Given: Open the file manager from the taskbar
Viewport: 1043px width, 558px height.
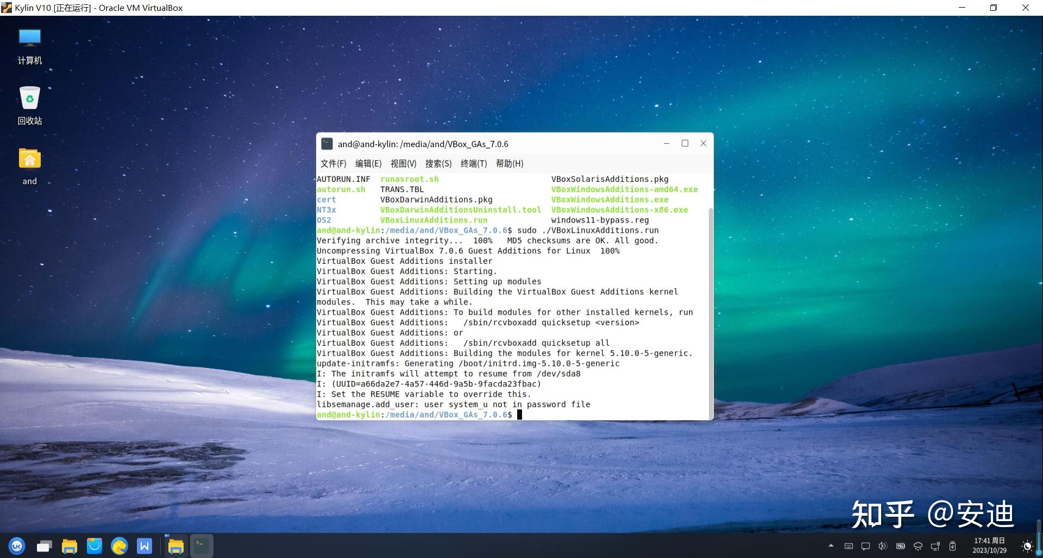Looking at the screenshot, I should coord(70,546).
